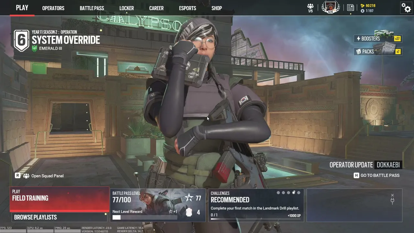414x233 pixels.
Task: Open the SHOP tab
Action: (x=217, y=8)
